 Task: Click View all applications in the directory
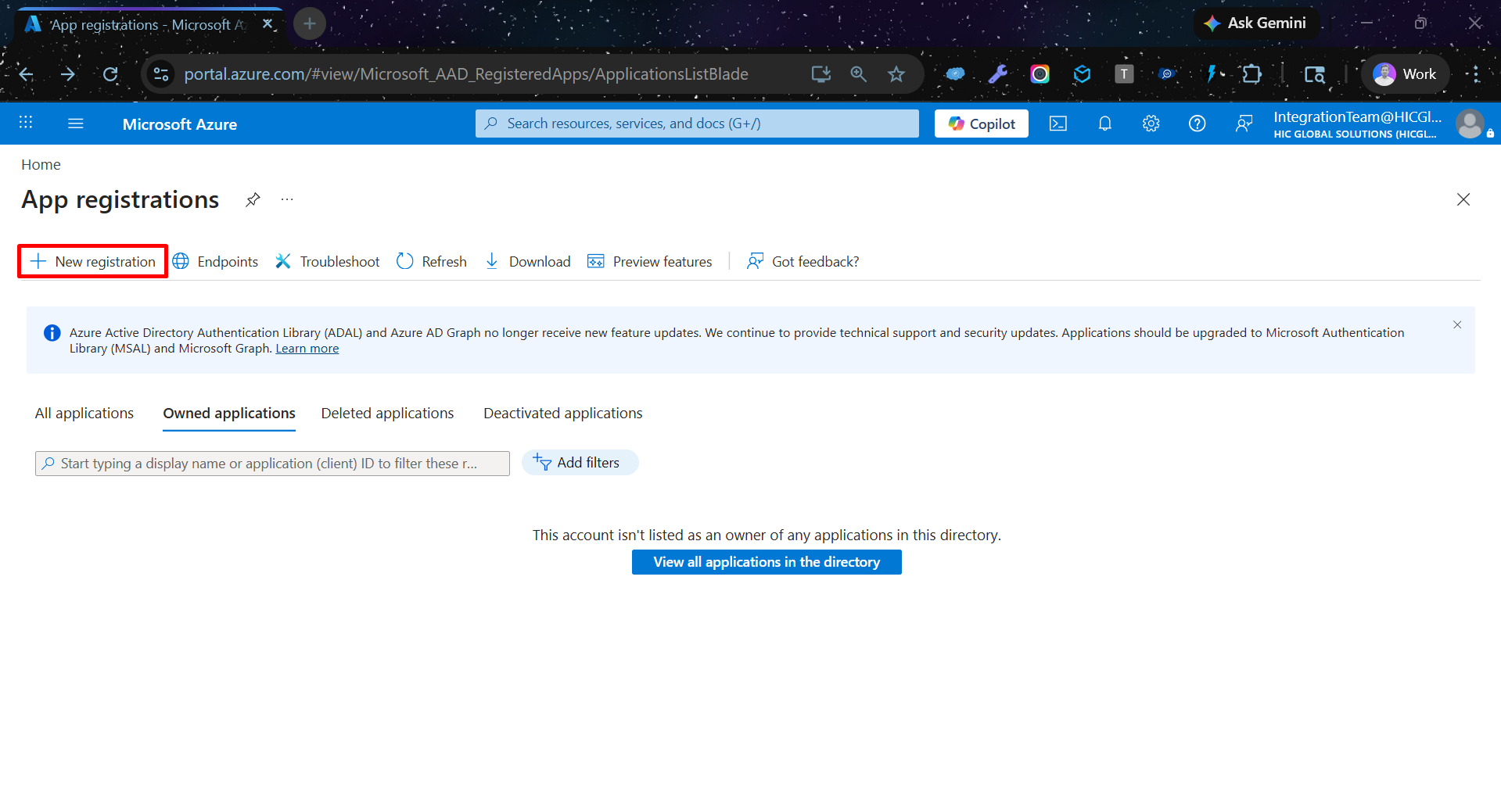(767, 562)
